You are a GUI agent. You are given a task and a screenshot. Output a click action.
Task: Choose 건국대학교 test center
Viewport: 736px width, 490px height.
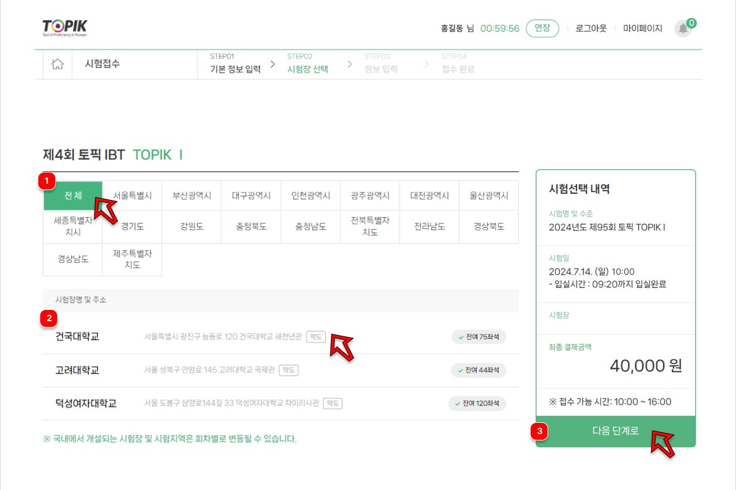77,337
